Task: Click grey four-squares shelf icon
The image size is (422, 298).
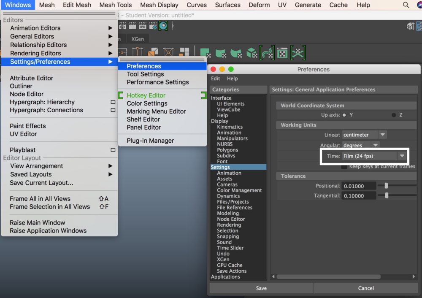Action: coord(184,51)
